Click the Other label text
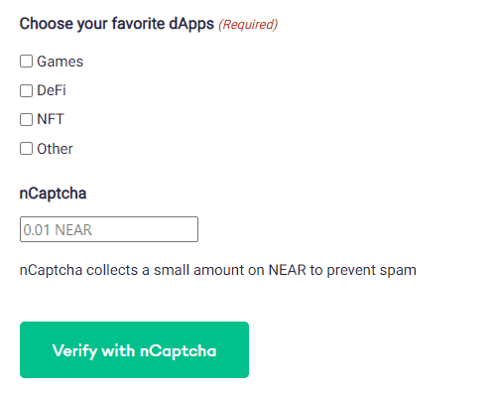 pyautogui.click(x=55, y=149)
